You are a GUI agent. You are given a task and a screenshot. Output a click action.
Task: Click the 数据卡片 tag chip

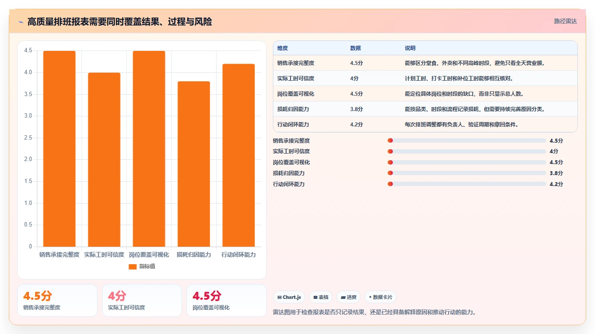coord(381,297)
